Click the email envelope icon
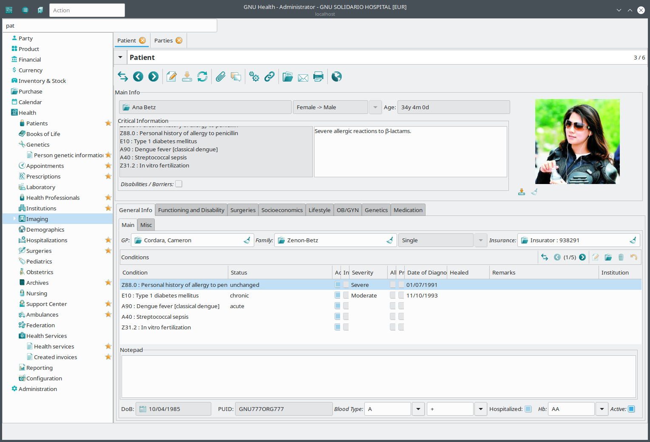Viewport: 650px width, 442px height. click(303, 77)
